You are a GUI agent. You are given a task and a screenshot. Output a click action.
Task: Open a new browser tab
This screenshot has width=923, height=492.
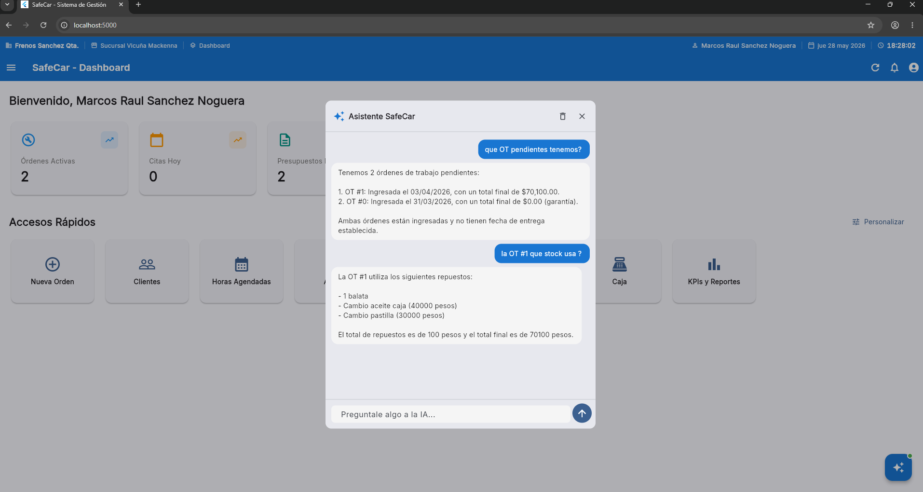pos(138,5)
